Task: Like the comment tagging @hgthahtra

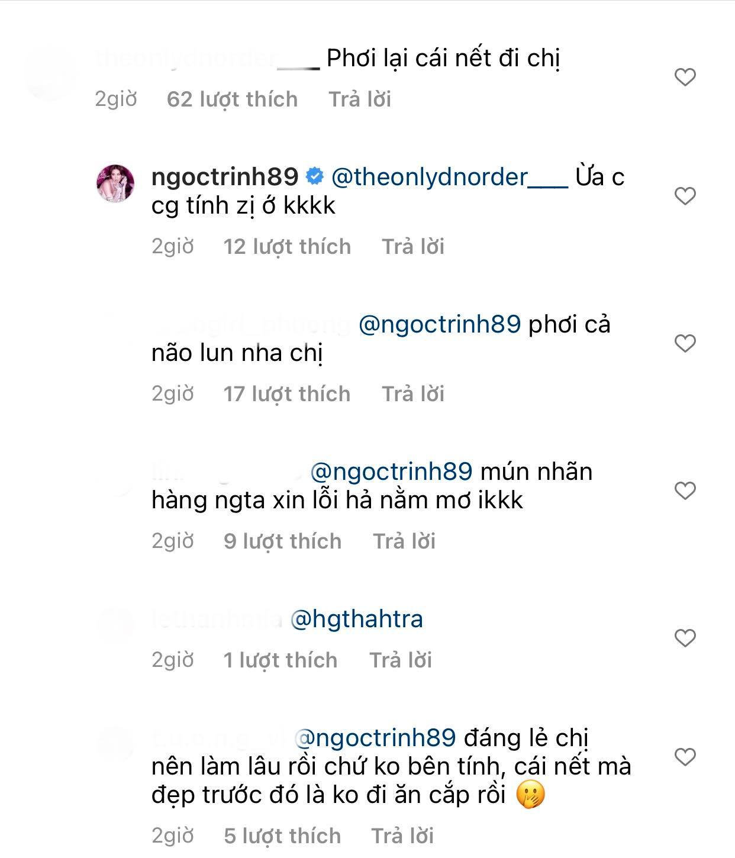Action: pos(685,636)
